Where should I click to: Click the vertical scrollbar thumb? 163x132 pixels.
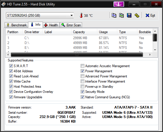155,37
